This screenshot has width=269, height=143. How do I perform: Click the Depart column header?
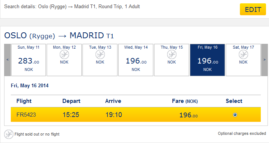pyautogui.click(x=71, y=101)
